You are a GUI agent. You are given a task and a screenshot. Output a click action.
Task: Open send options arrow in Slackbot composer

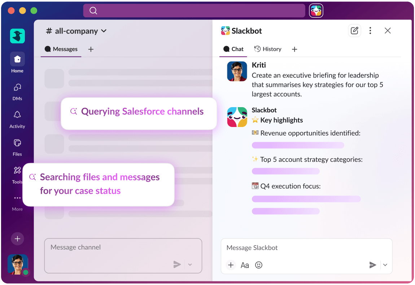point(385,265)
